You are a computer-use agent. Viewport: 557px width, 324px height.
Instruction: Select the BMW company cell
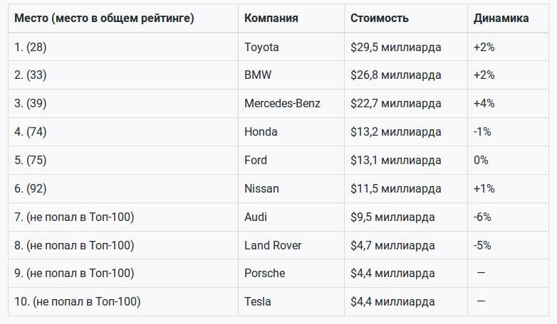258,75
